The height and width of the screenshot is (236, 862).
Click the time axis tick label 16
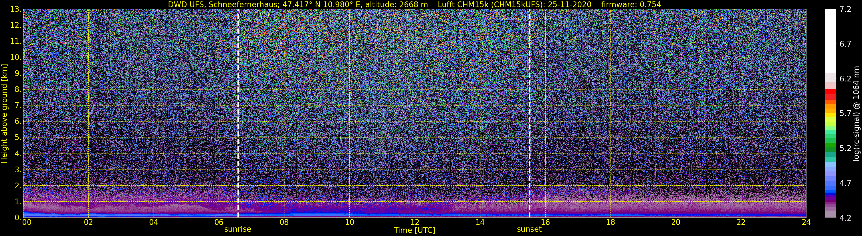click(x=545, y=222)
